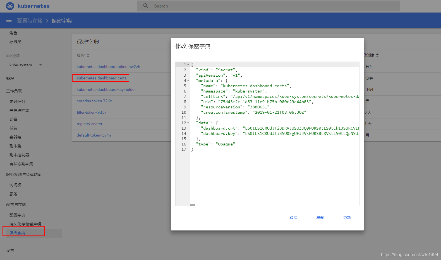Open kubernetes-dashboard-token-pw2zh secret
Image resolution: width=441 pixels, height=260 pixels.
(108, 67)
